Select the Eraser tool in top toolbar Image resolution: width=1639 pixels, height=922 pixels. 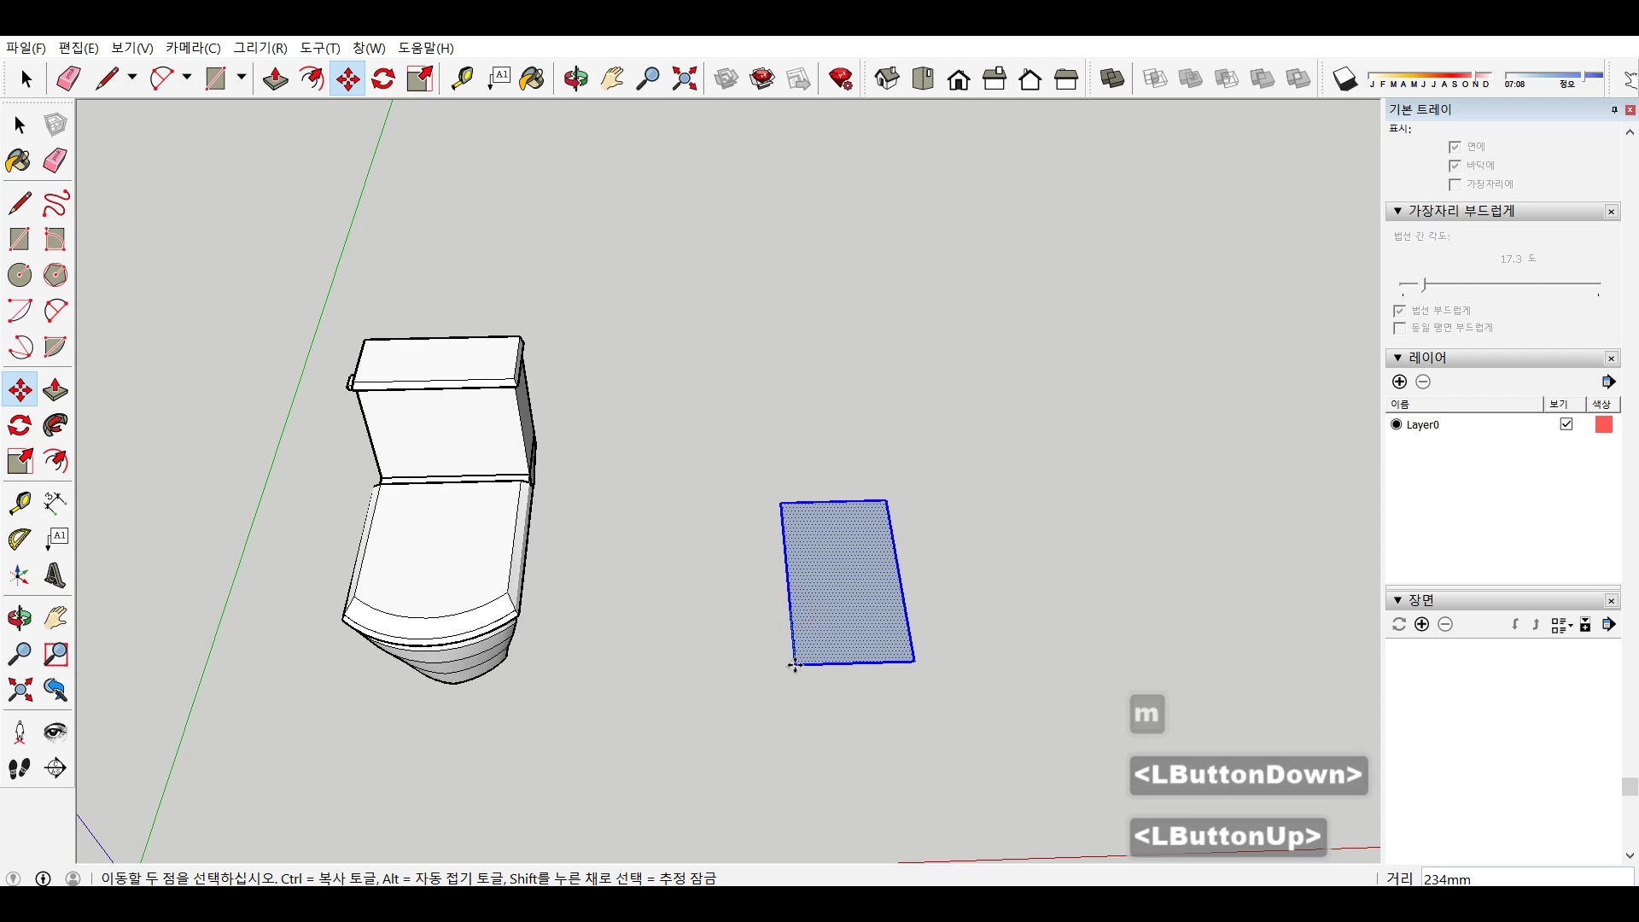68,79
